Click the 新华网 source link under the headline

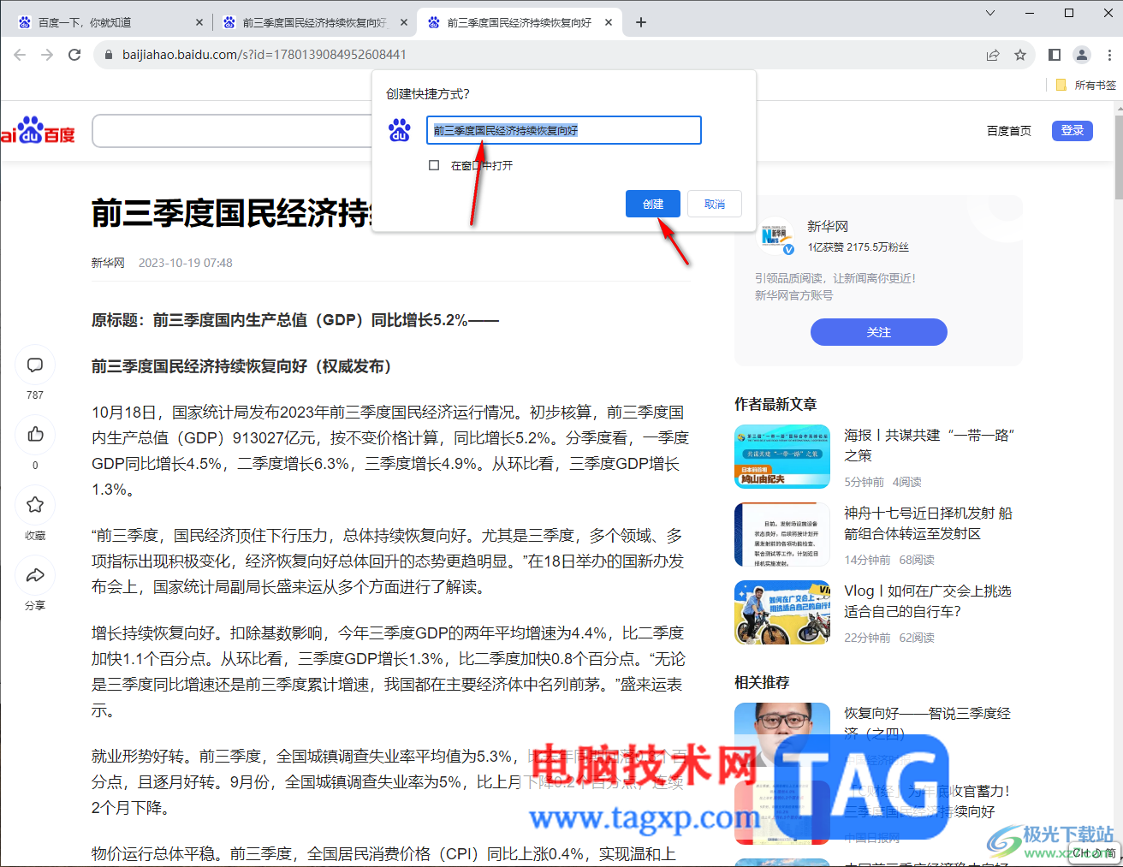click(x=108, y=263)
